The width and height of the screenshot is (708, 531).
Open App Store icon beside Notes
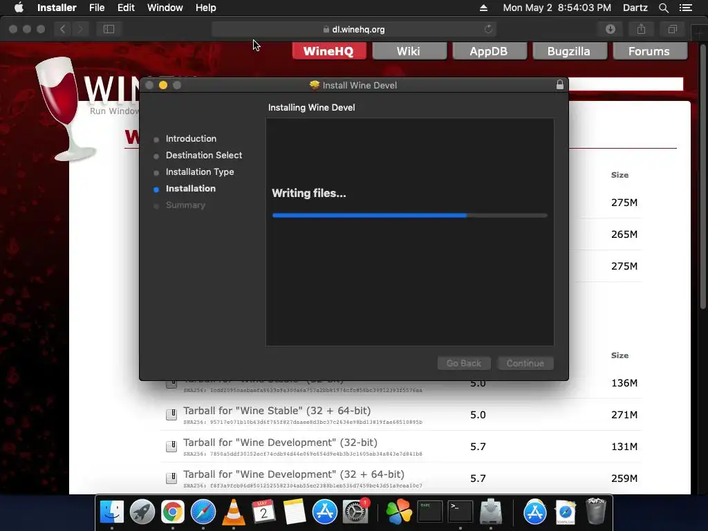[x=325, y=512]
